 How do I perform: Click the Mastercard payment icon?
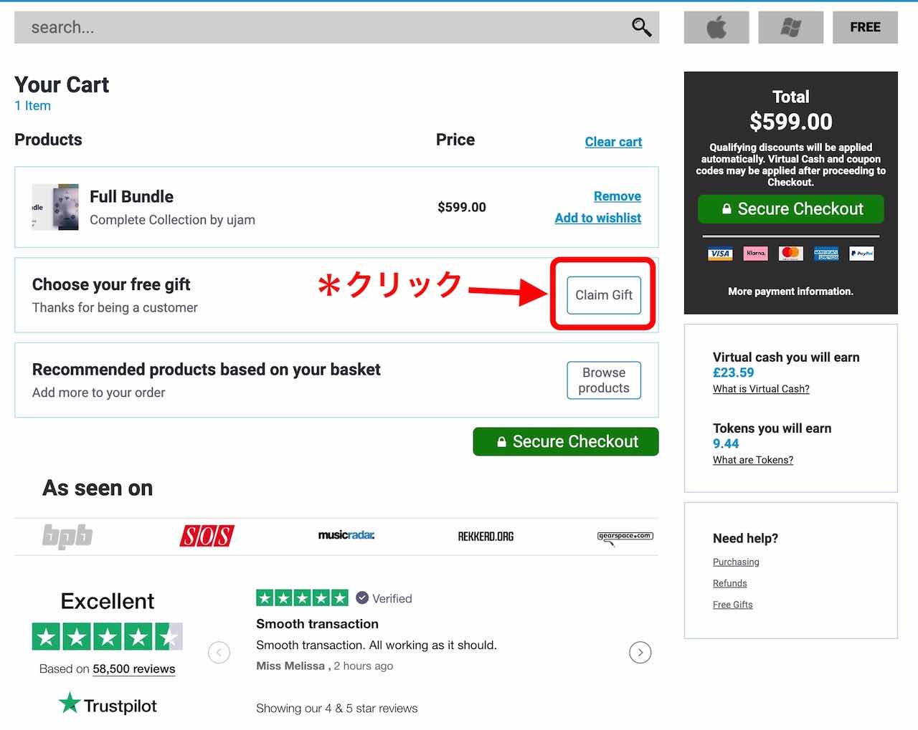[x=790, y=253]
